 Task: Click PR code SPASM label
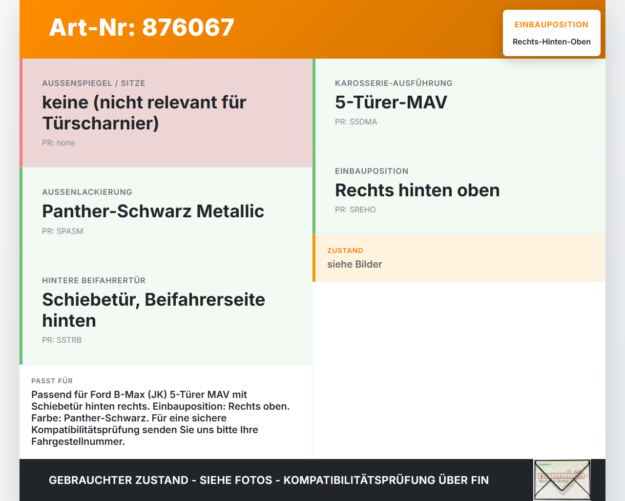[62, 231]
